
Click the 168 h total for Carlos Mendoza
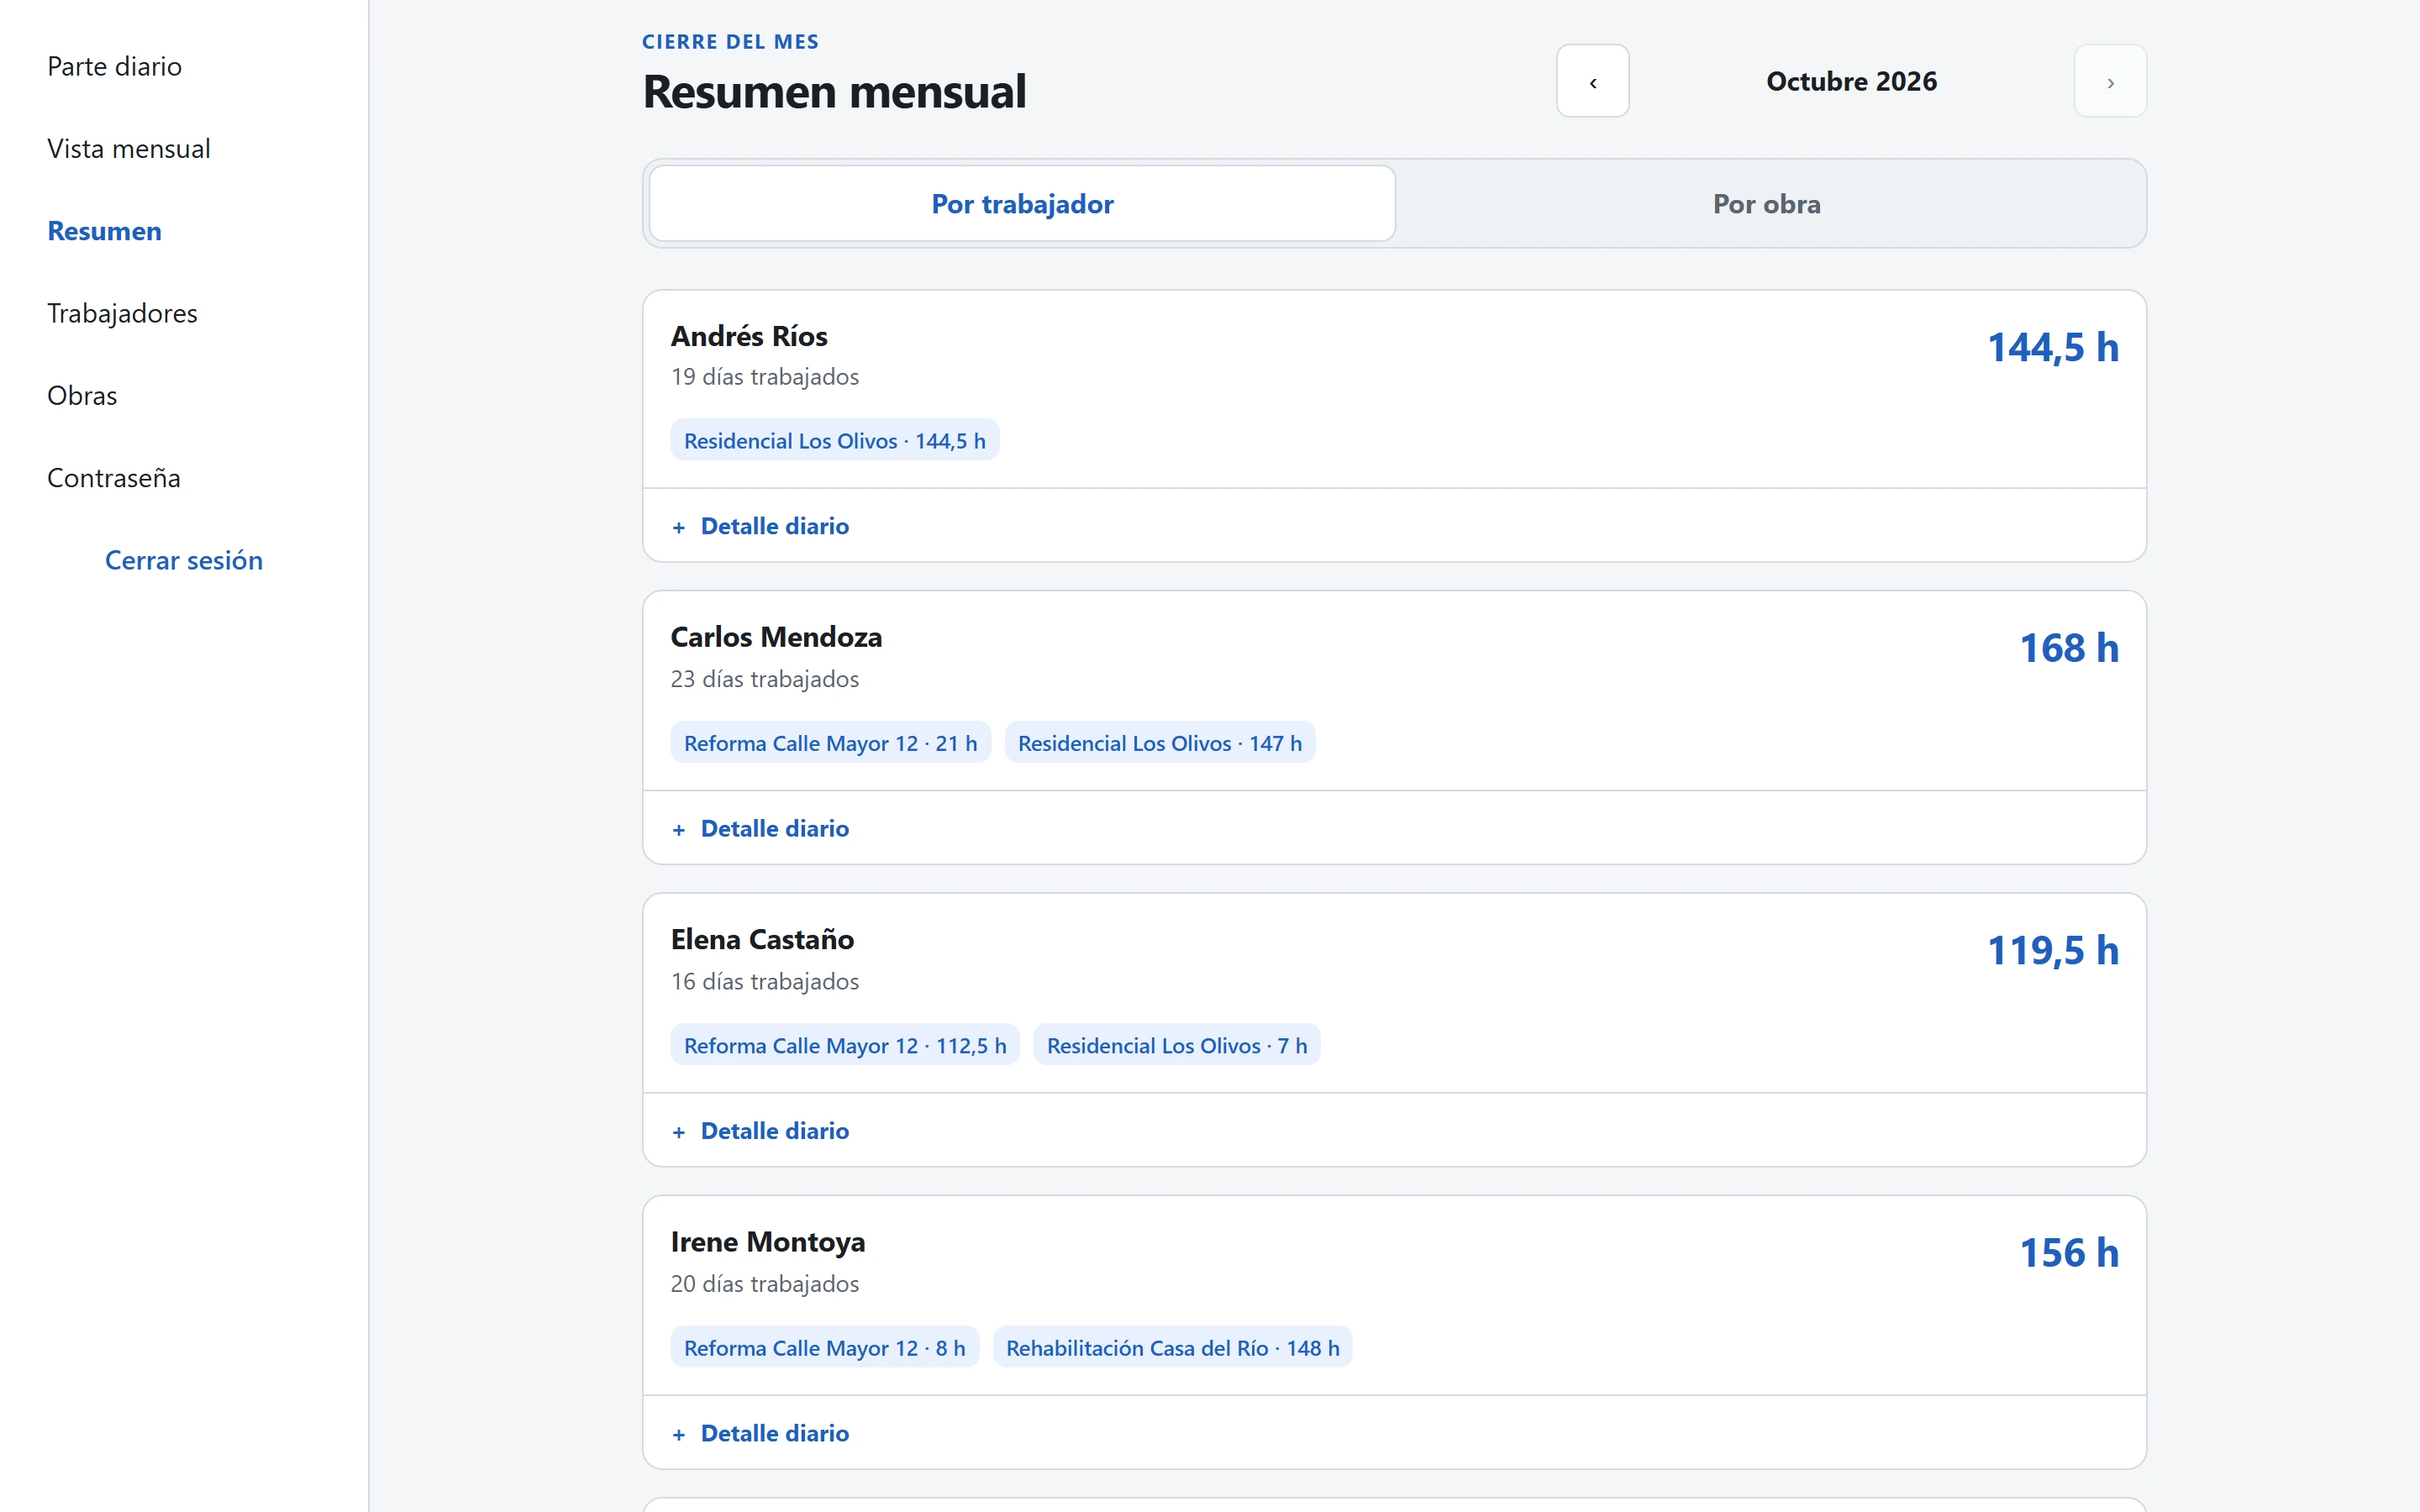click(2069, 648)
